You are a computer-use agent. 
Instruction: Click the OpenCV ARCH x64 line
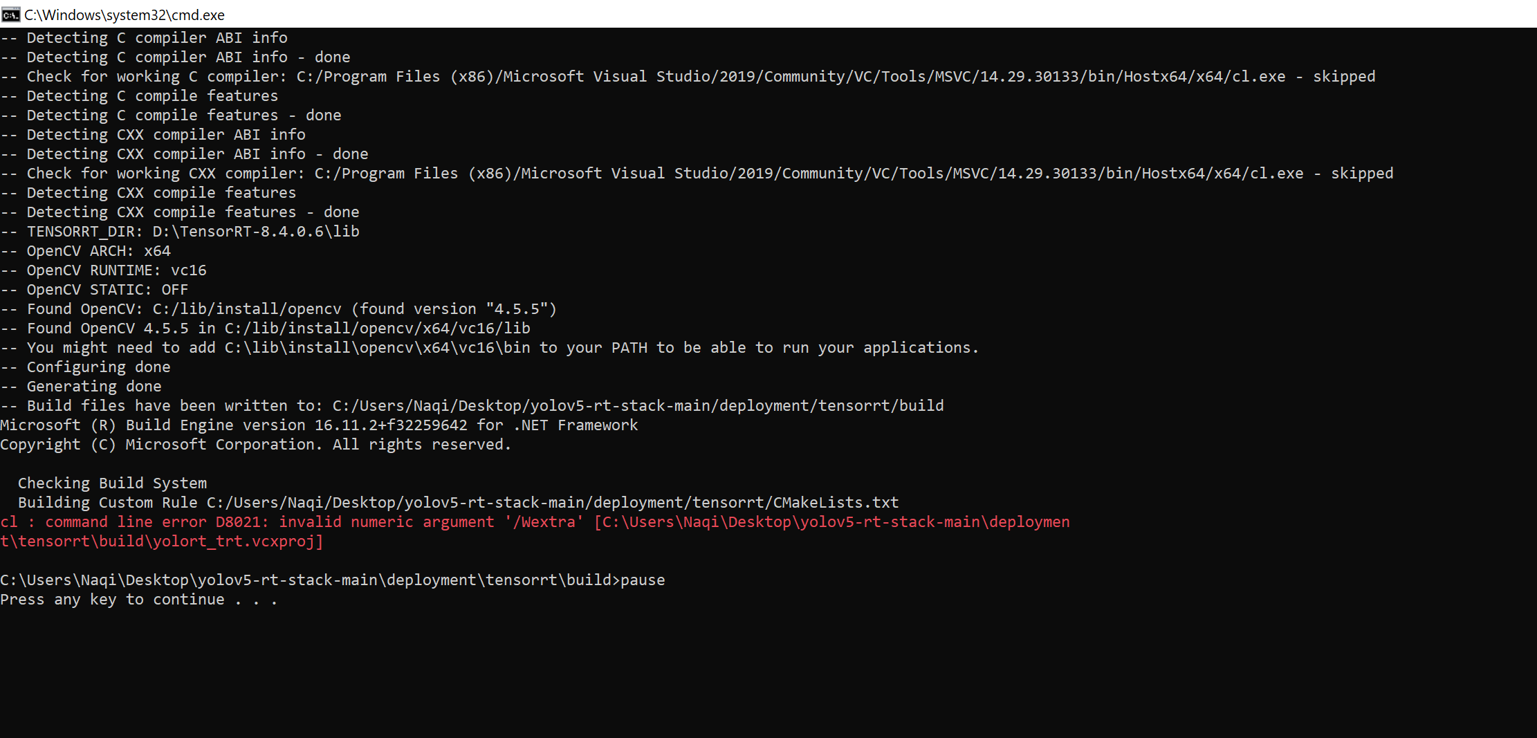(x=86, y=250)
